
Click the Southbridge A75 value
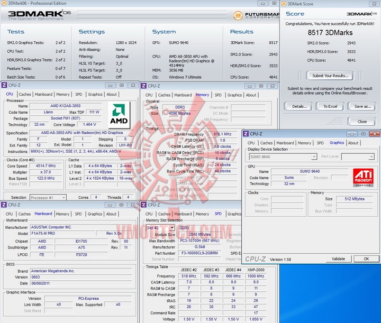[81, 247]
